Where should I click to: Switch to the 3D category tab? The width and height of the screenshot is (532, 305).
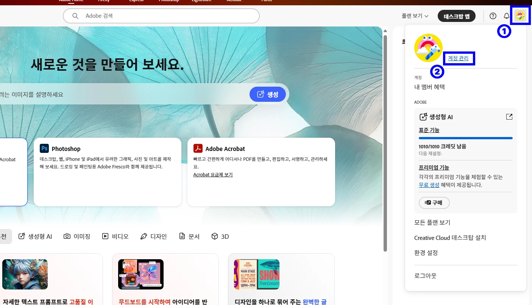click(220, 236)
